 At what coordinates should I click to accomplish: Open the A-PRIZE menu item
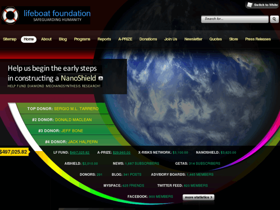(x=125, y=39)
